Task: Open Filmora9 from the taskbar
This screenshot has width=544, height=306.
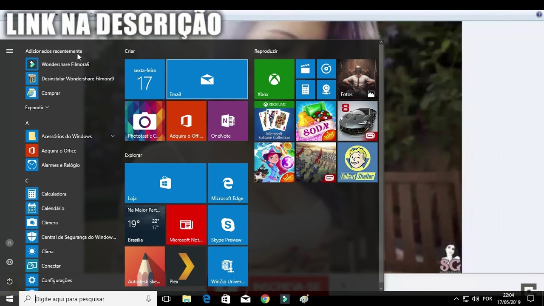Action: point(285,299)
